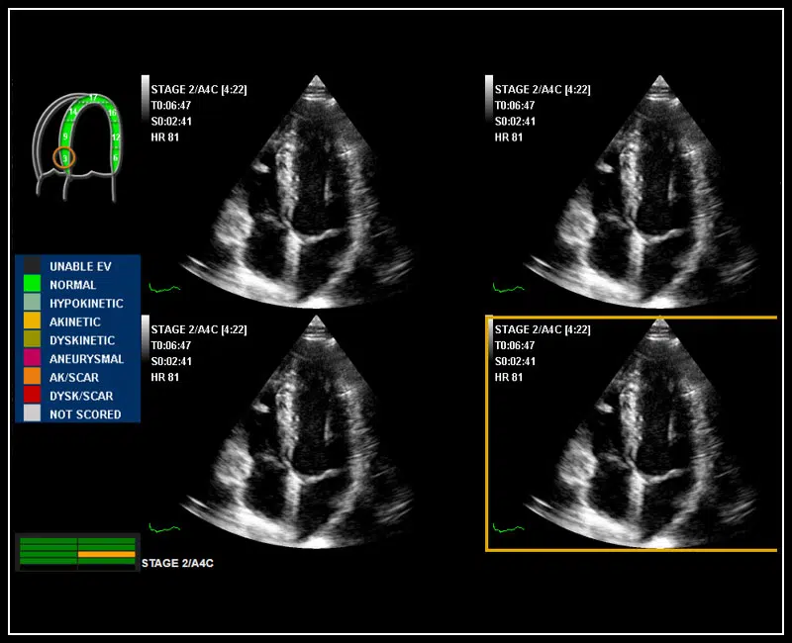Choose AK/SCAR from the score legend

click(x=33, y=377)
